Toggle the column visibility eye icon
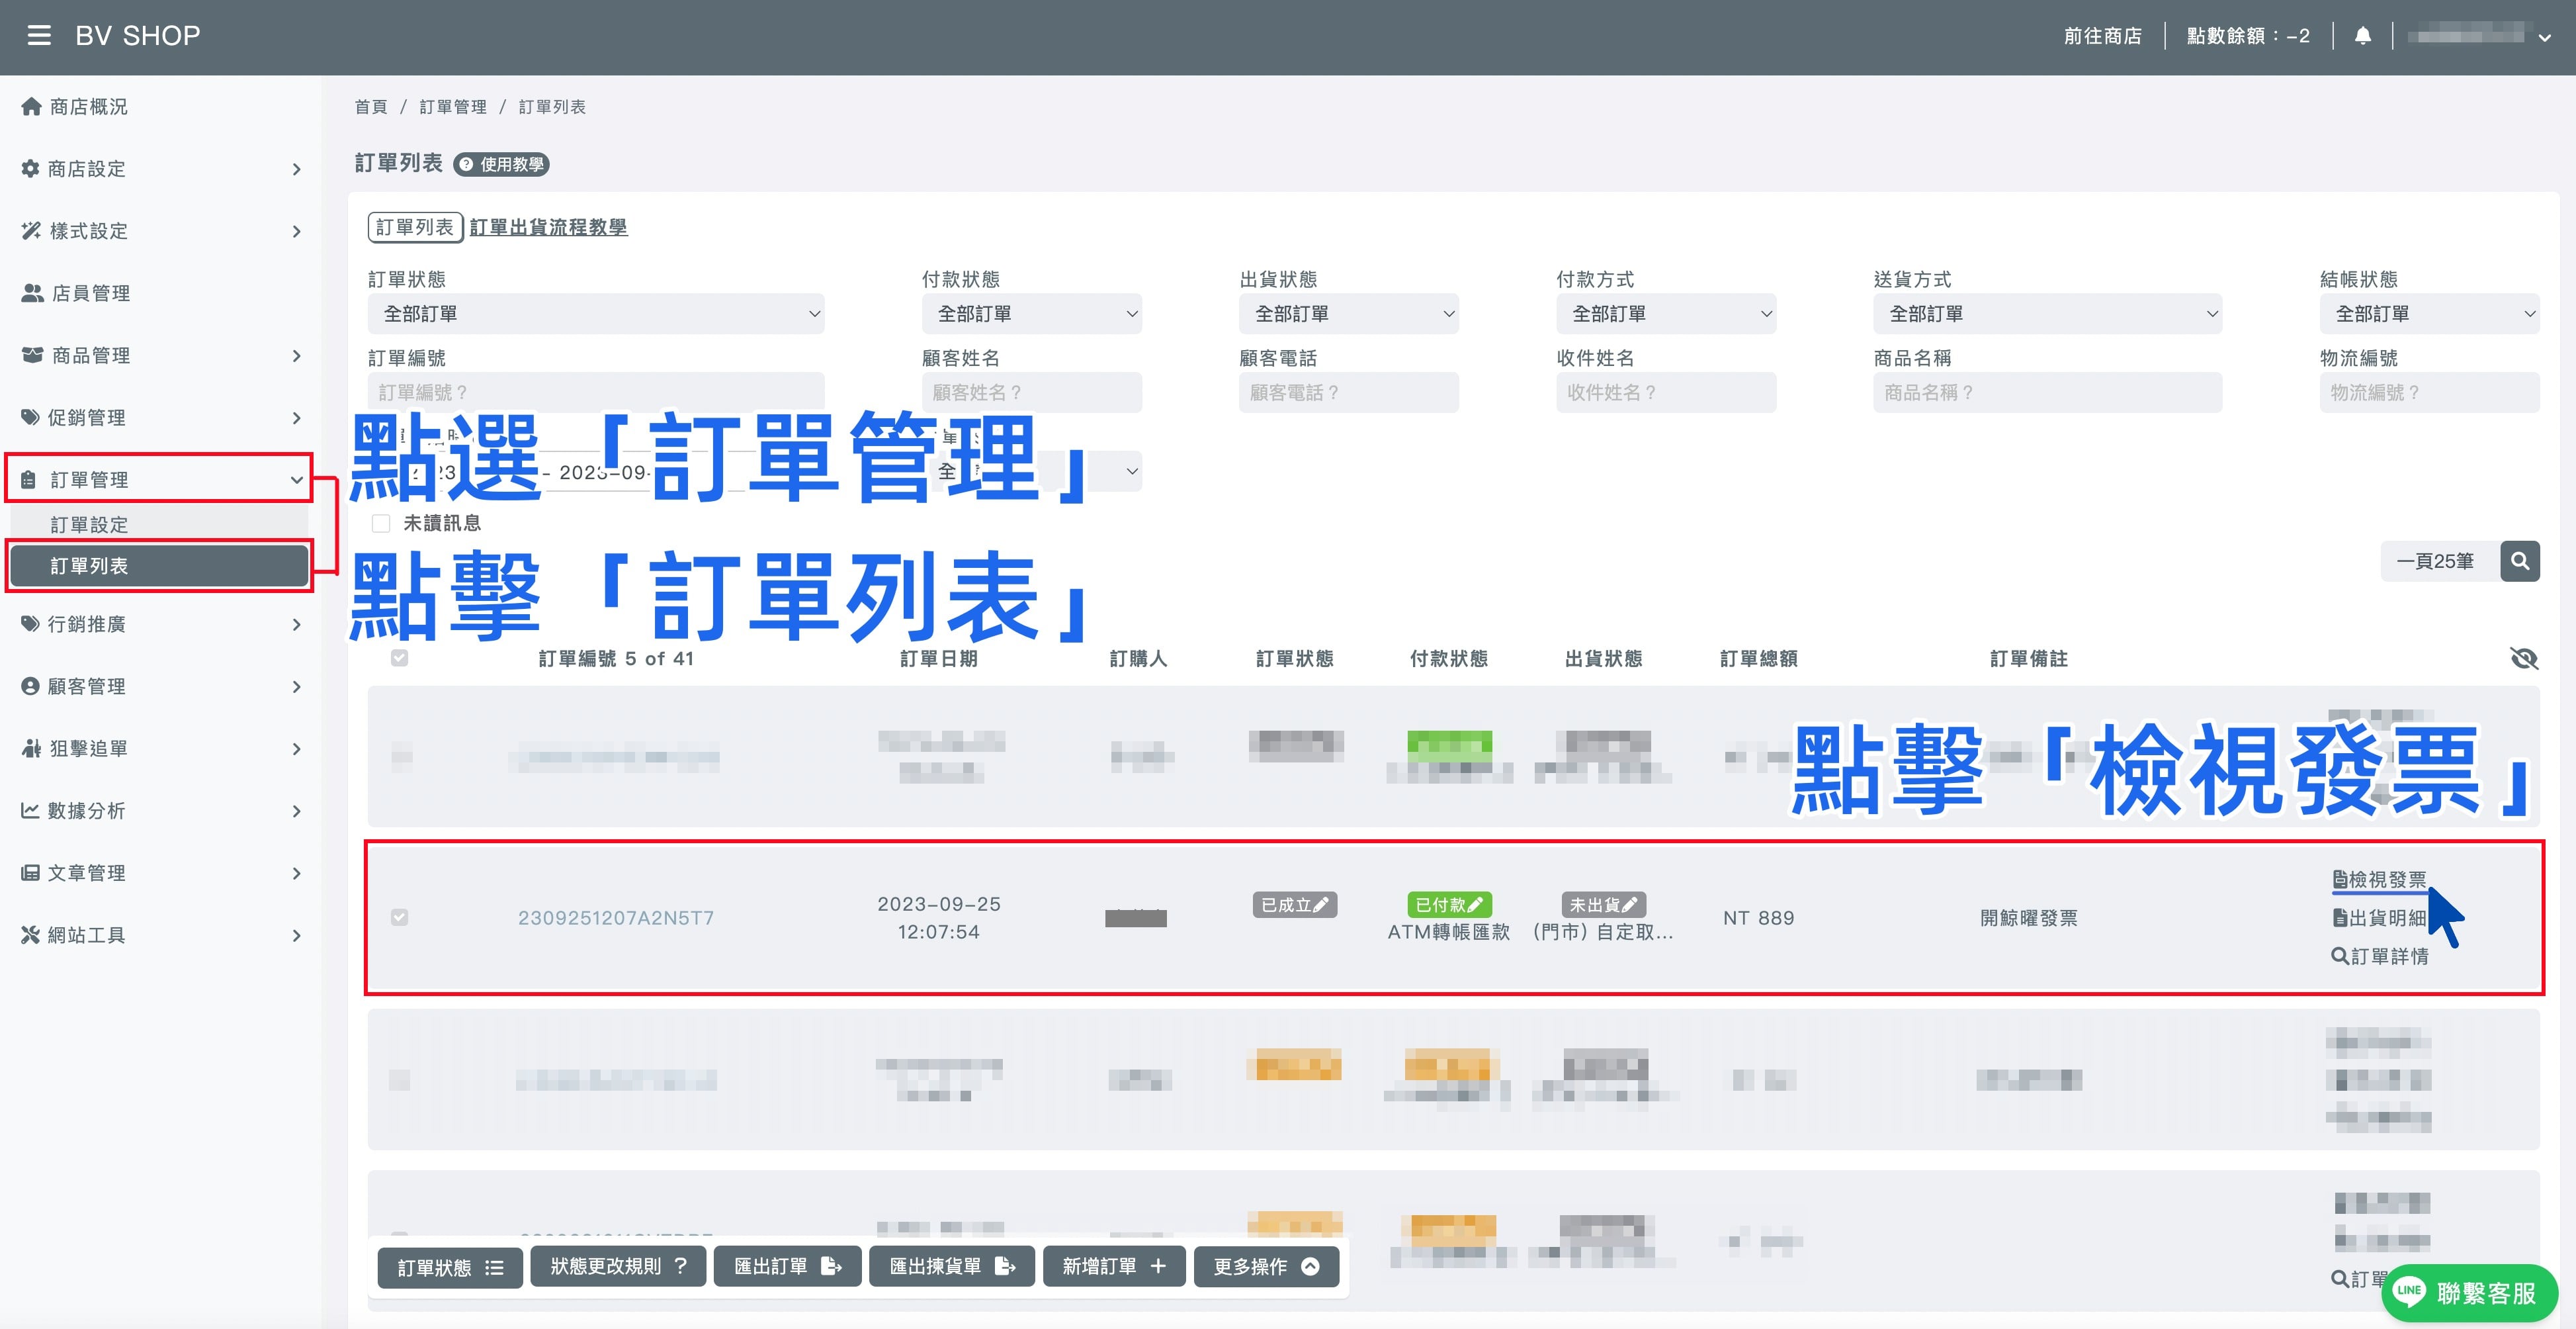This screenshot has height=1329, width=2576. (2523, 659)
